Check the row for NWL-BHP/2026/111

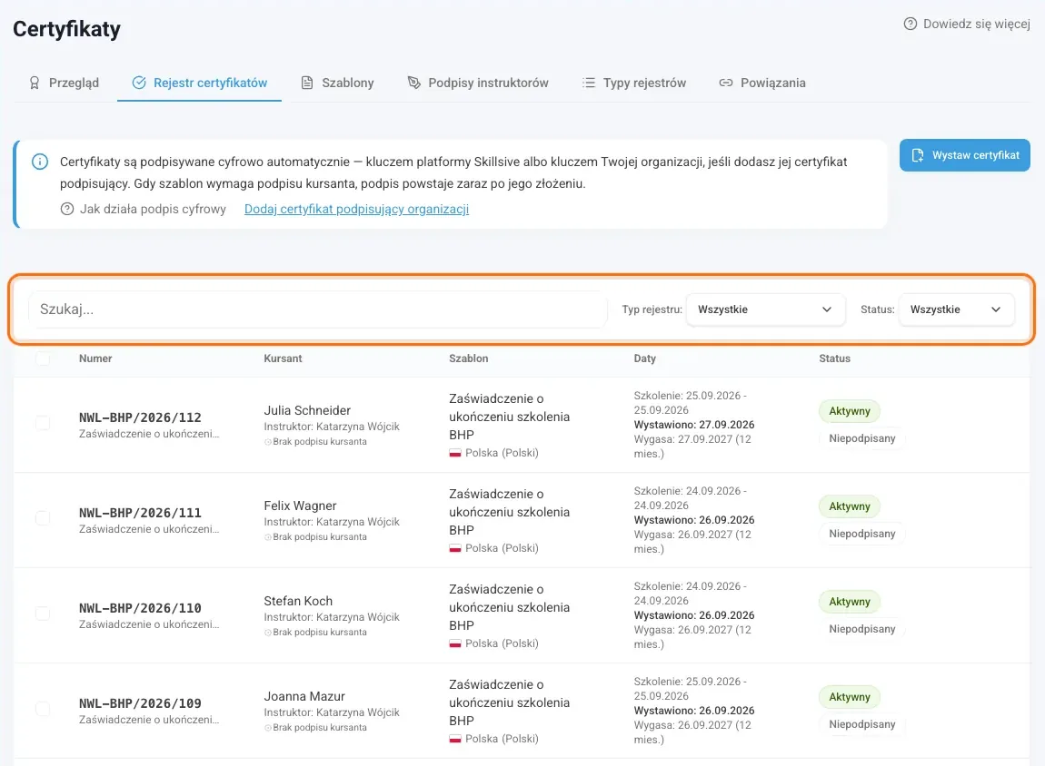[43, 518]
